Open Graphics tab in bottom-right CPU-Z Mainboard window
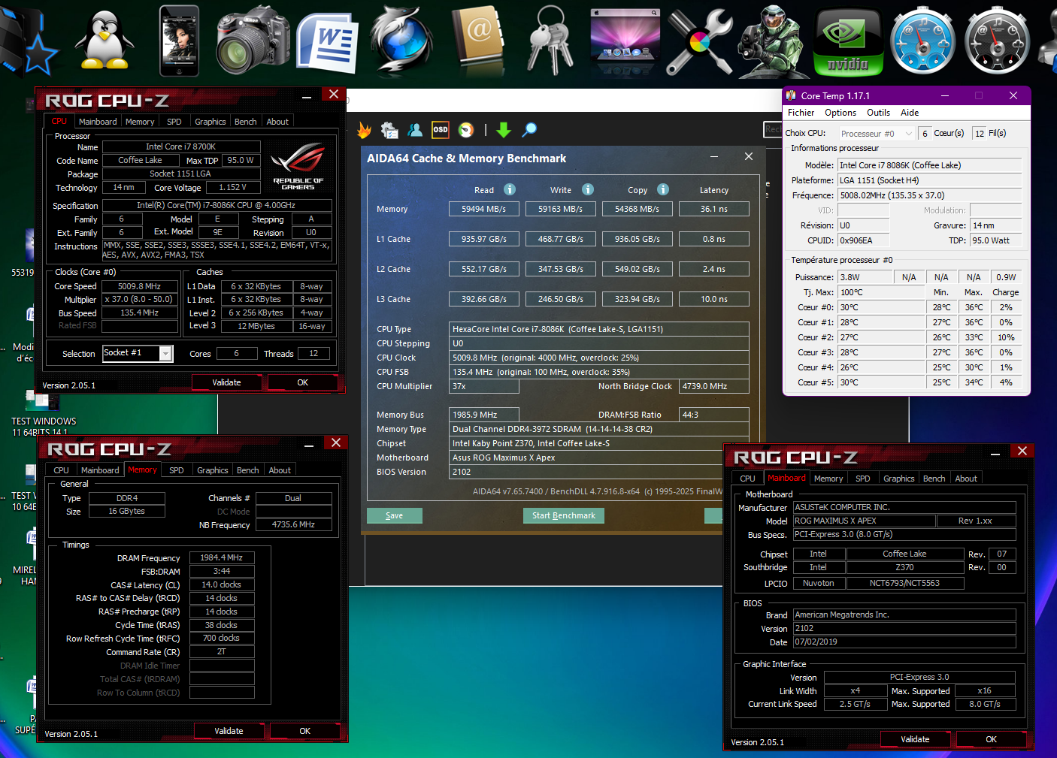 coord(899,479)
